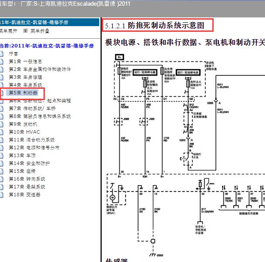Screen dimensions: 265x262
Task: Click the 5.1.2.1 防抱死制动系统示意图 heading
Action: click(x=154, y=26)
